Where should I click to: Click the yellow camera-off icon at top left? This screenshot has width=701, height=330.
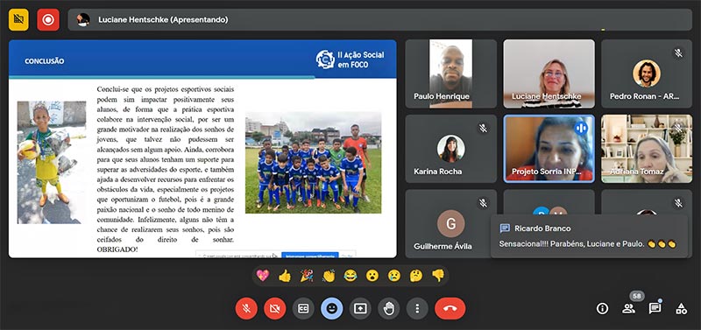18,19
